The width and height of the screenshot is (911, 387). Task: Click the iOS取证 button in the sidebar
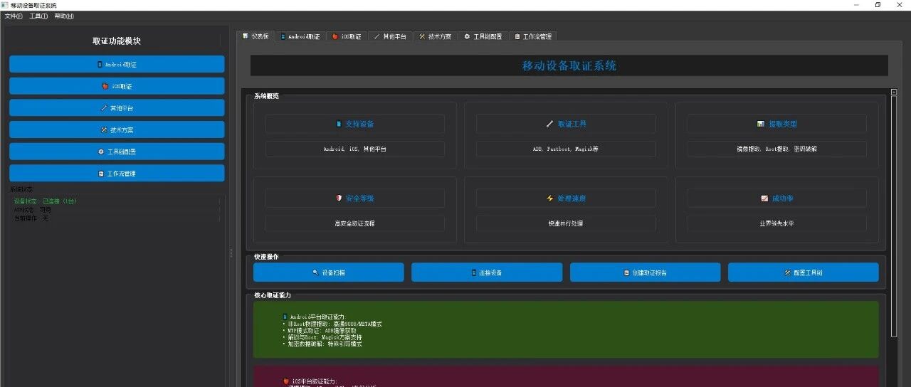click(117, 86)
